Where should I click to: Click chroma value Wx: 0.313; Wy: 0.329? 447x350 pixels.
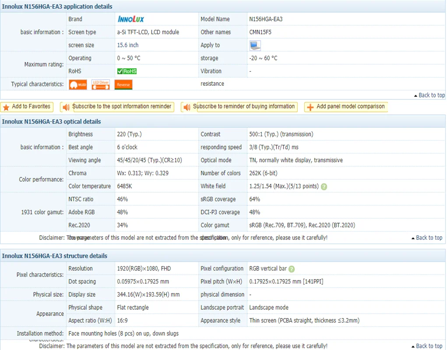click(143, 173)
